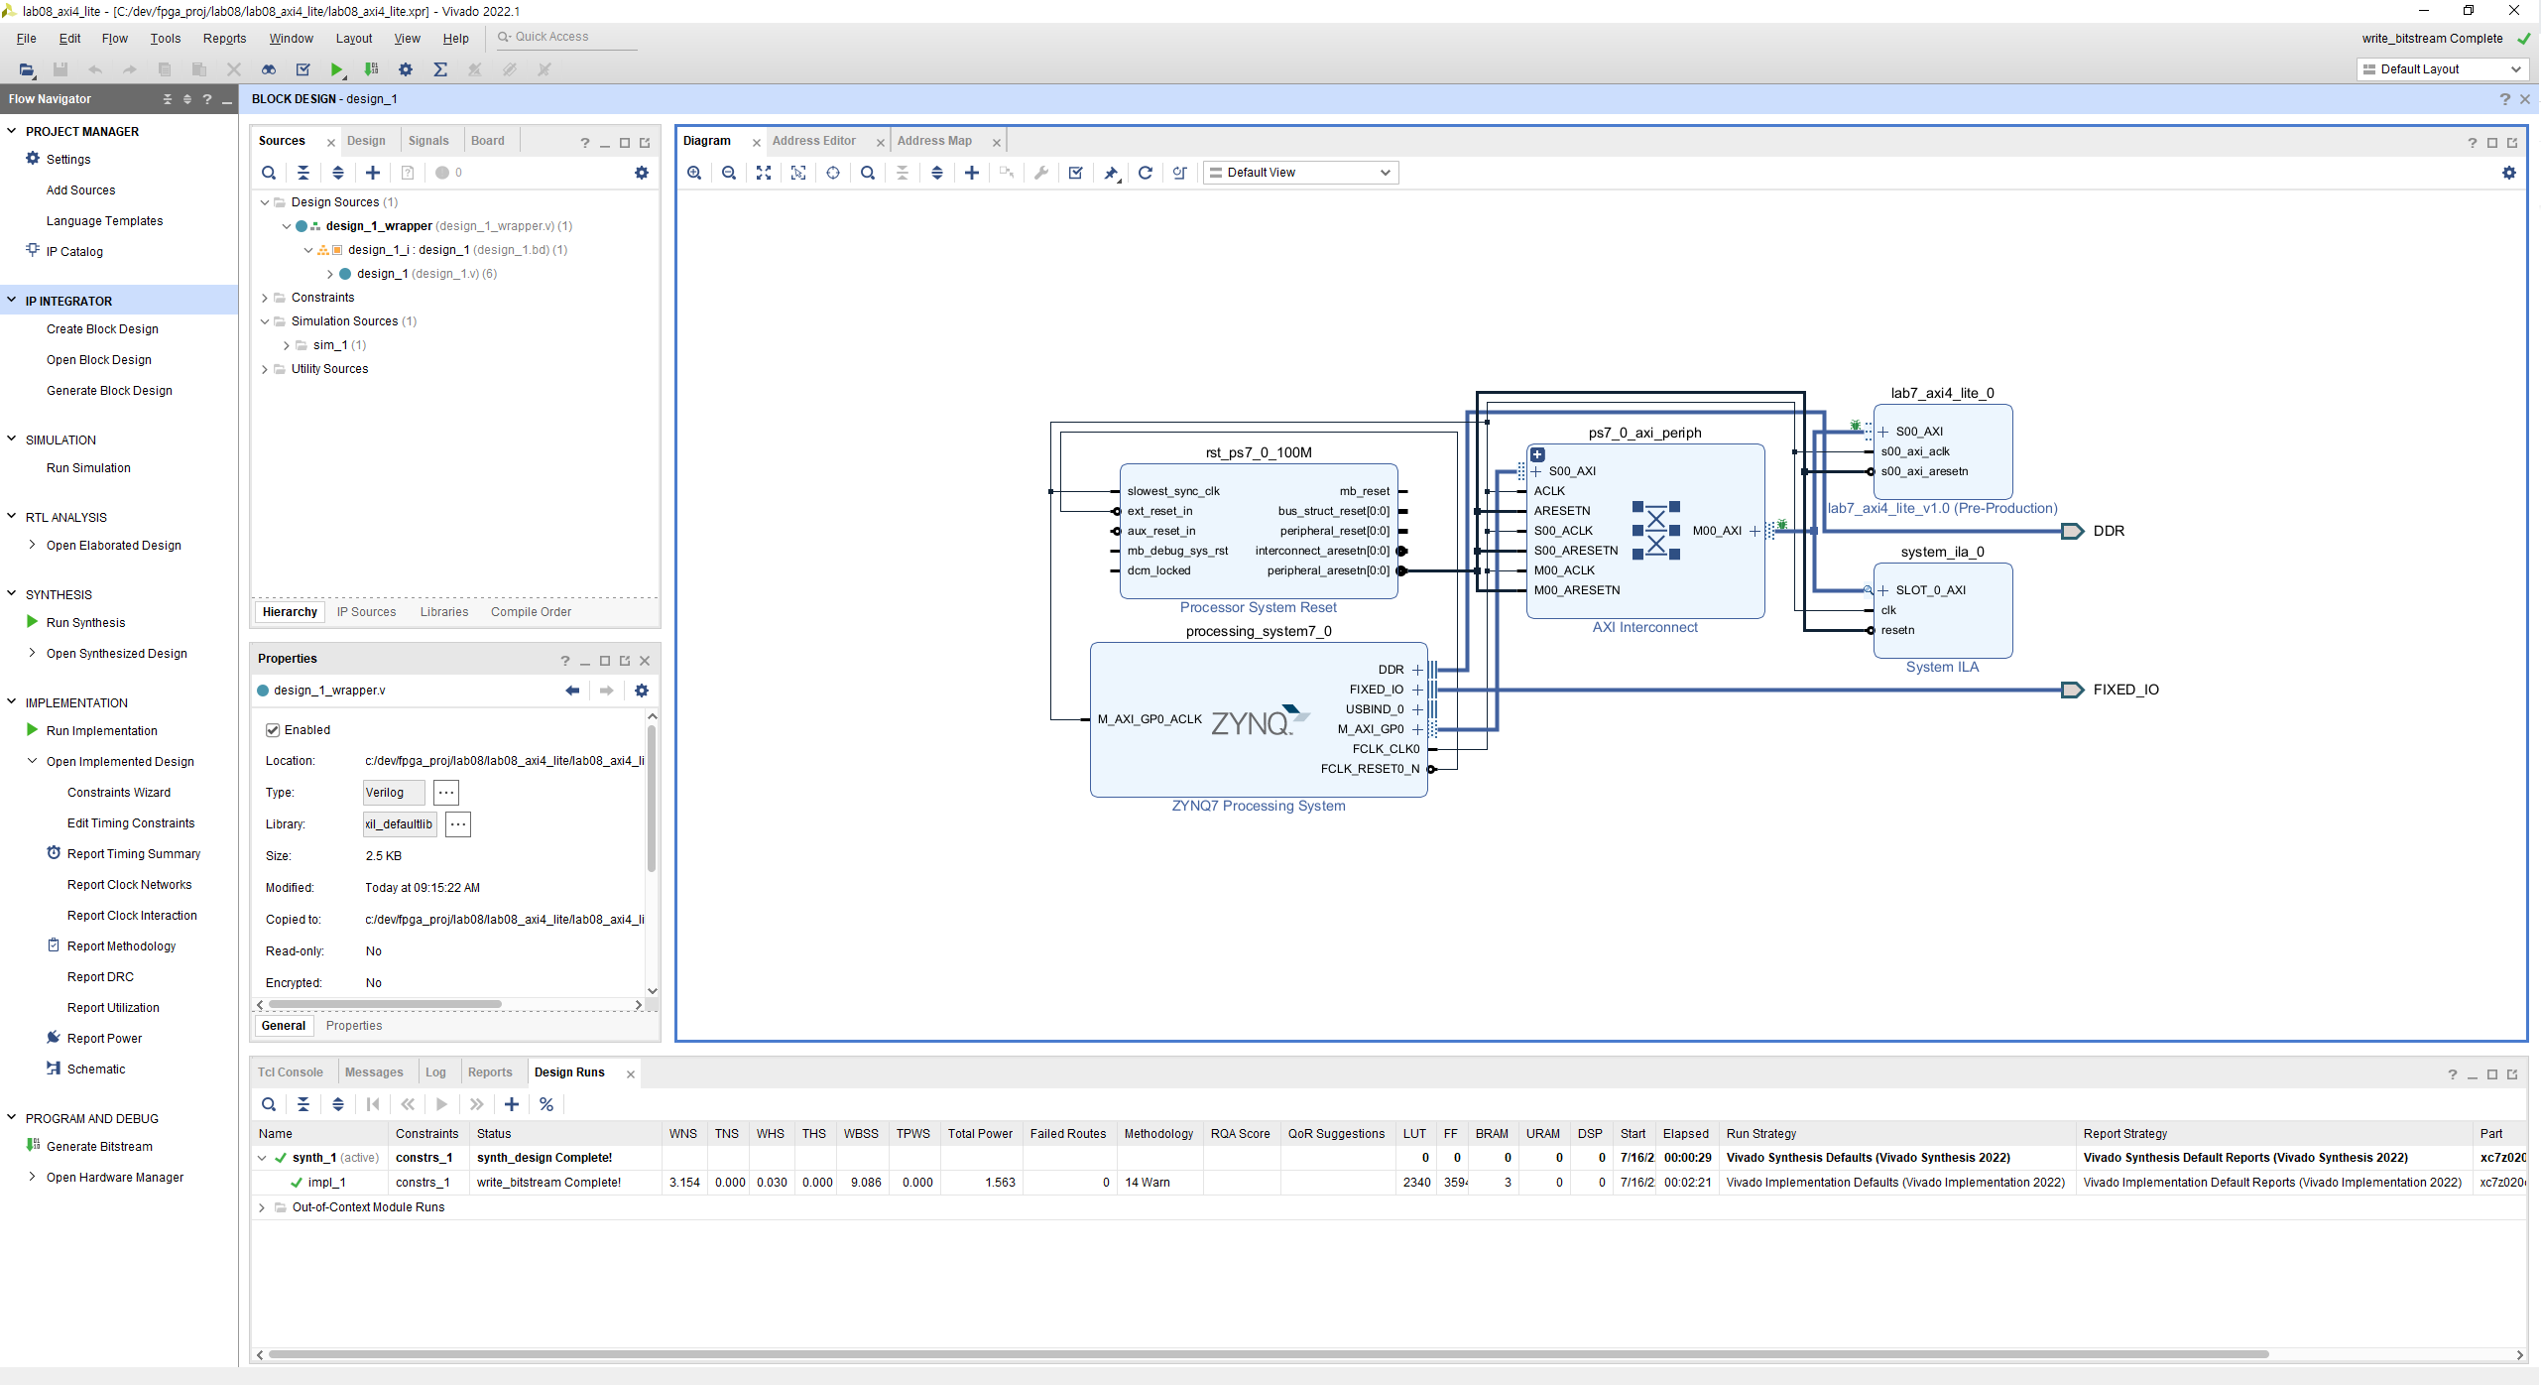Regenerate layout of the diagram
The image size is (2541, 1385).
coord(1146,173)
